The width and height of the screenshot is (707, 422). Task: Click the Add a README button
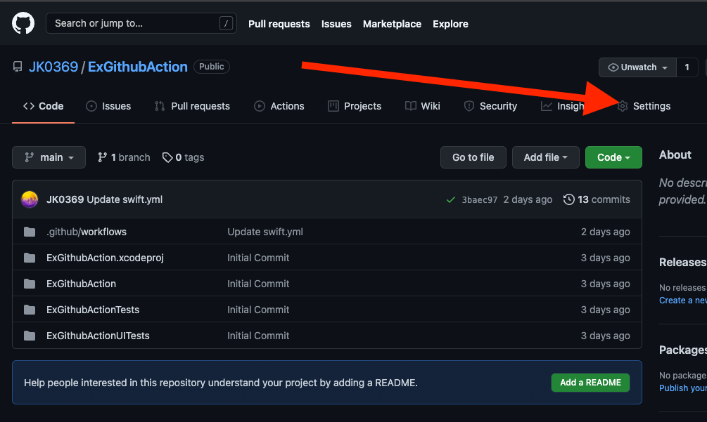[590, 383]
